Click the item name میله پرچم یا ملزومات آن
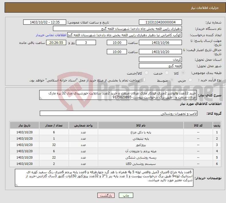The image size is (226, 203). point(141,151)
